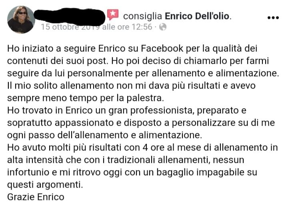The image size is (288, 210).
Task: Open the post timestamp alle ore 12:56
Action: 96,27
